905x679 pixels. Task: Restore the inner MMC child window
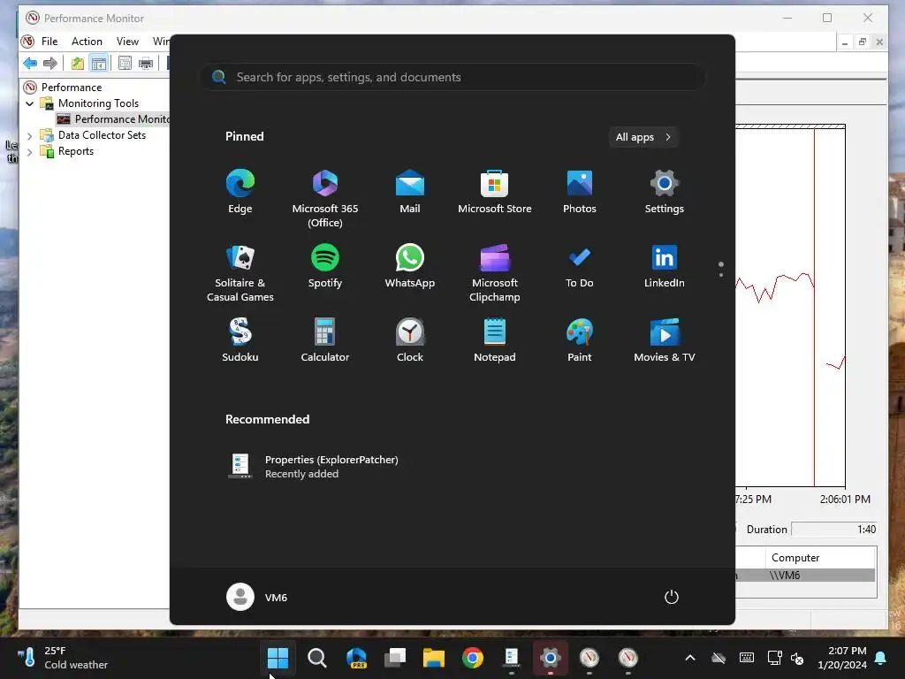863,42
